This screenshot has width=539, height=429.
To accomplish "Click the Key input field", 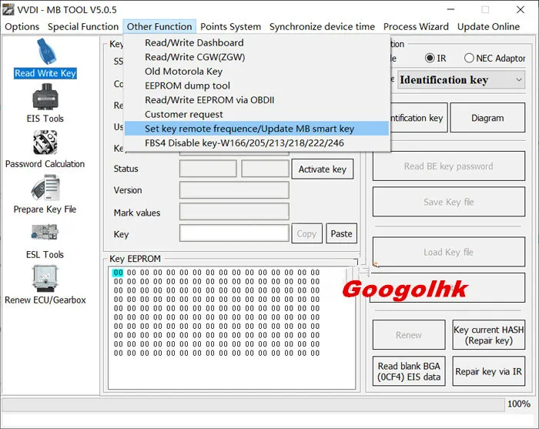I will pos(234,233).
